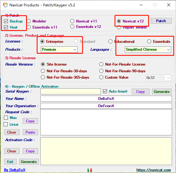Open the 0x32 custom value dropdown

(x=158, y=78)
